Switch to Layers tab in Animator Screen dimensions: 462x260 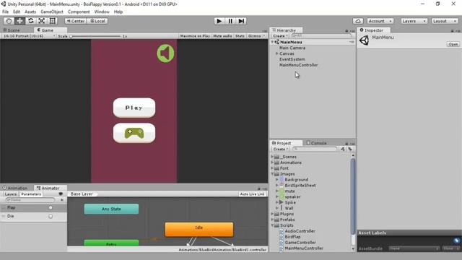[x=11, y=194]
